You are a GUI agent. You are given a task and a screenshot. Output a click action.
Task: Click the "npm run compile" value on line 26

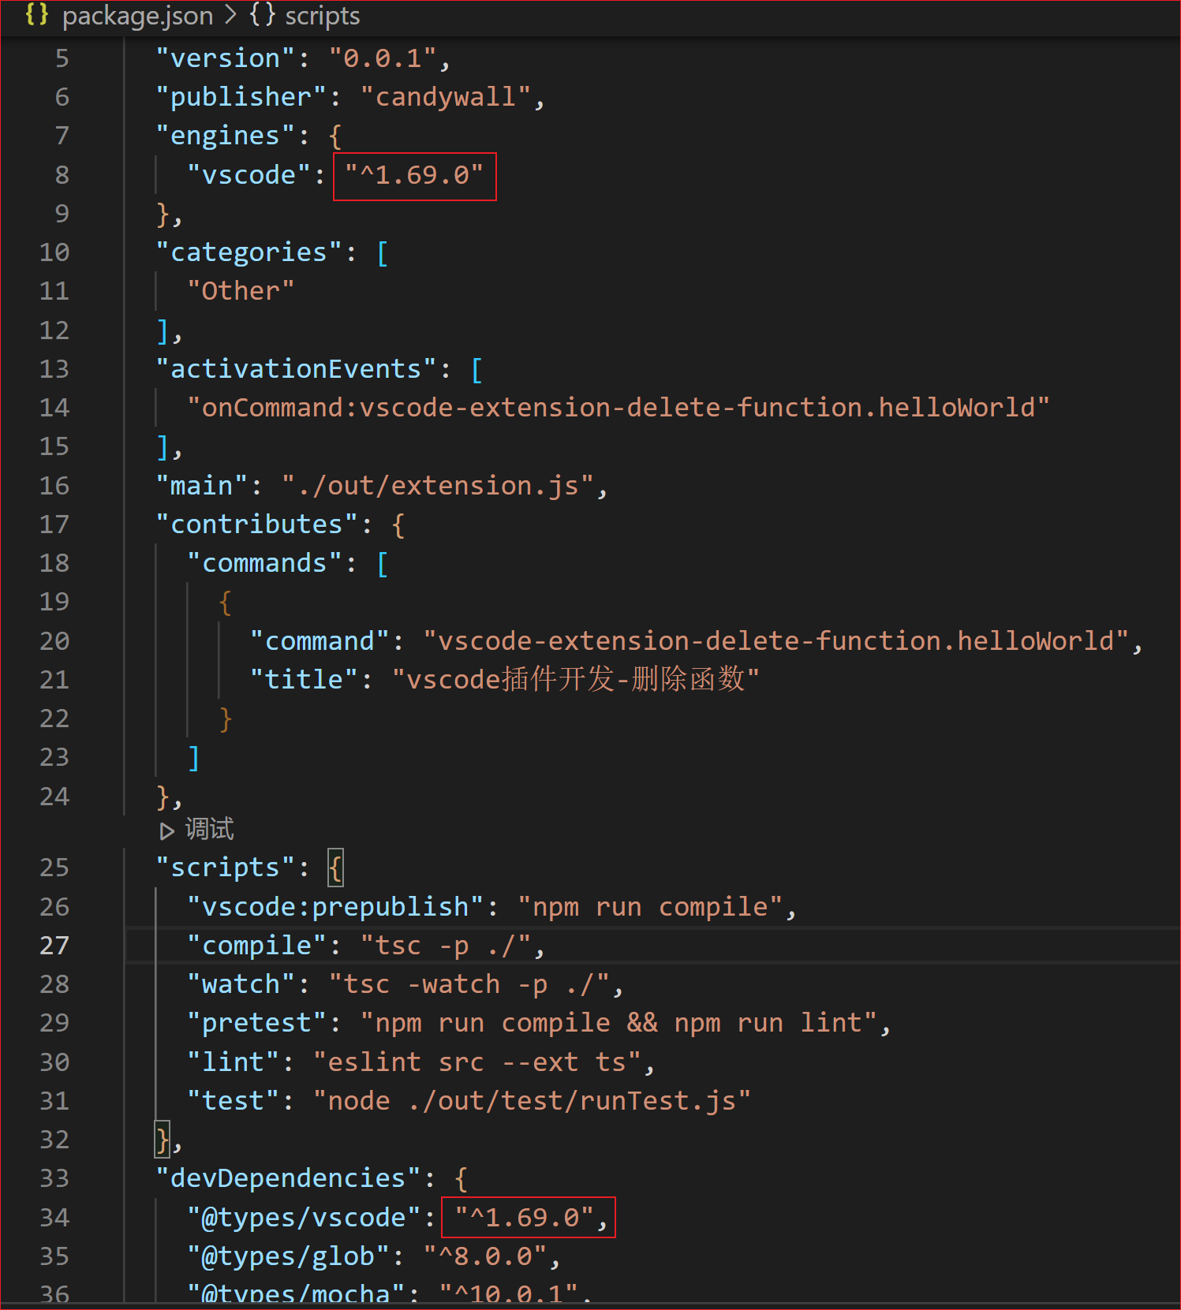[x=650, y=907]
